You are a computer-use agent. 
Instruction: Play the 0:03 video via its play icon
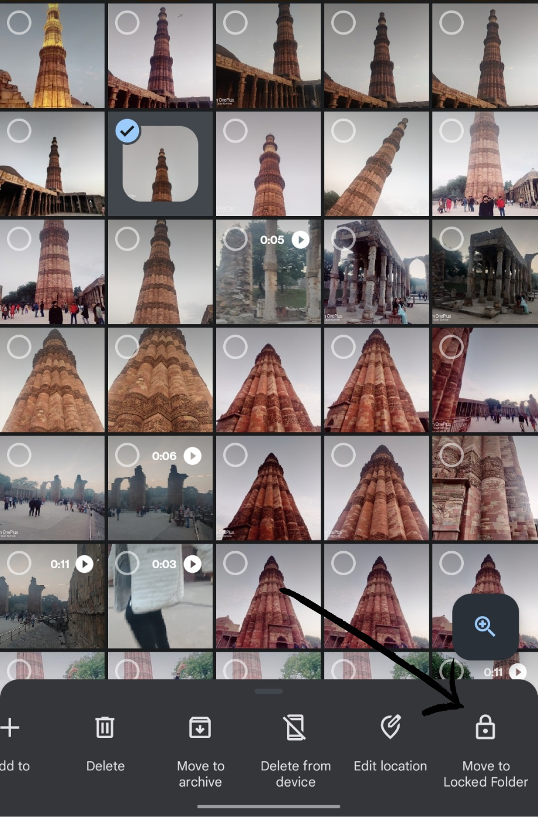[x=192, y=564]
